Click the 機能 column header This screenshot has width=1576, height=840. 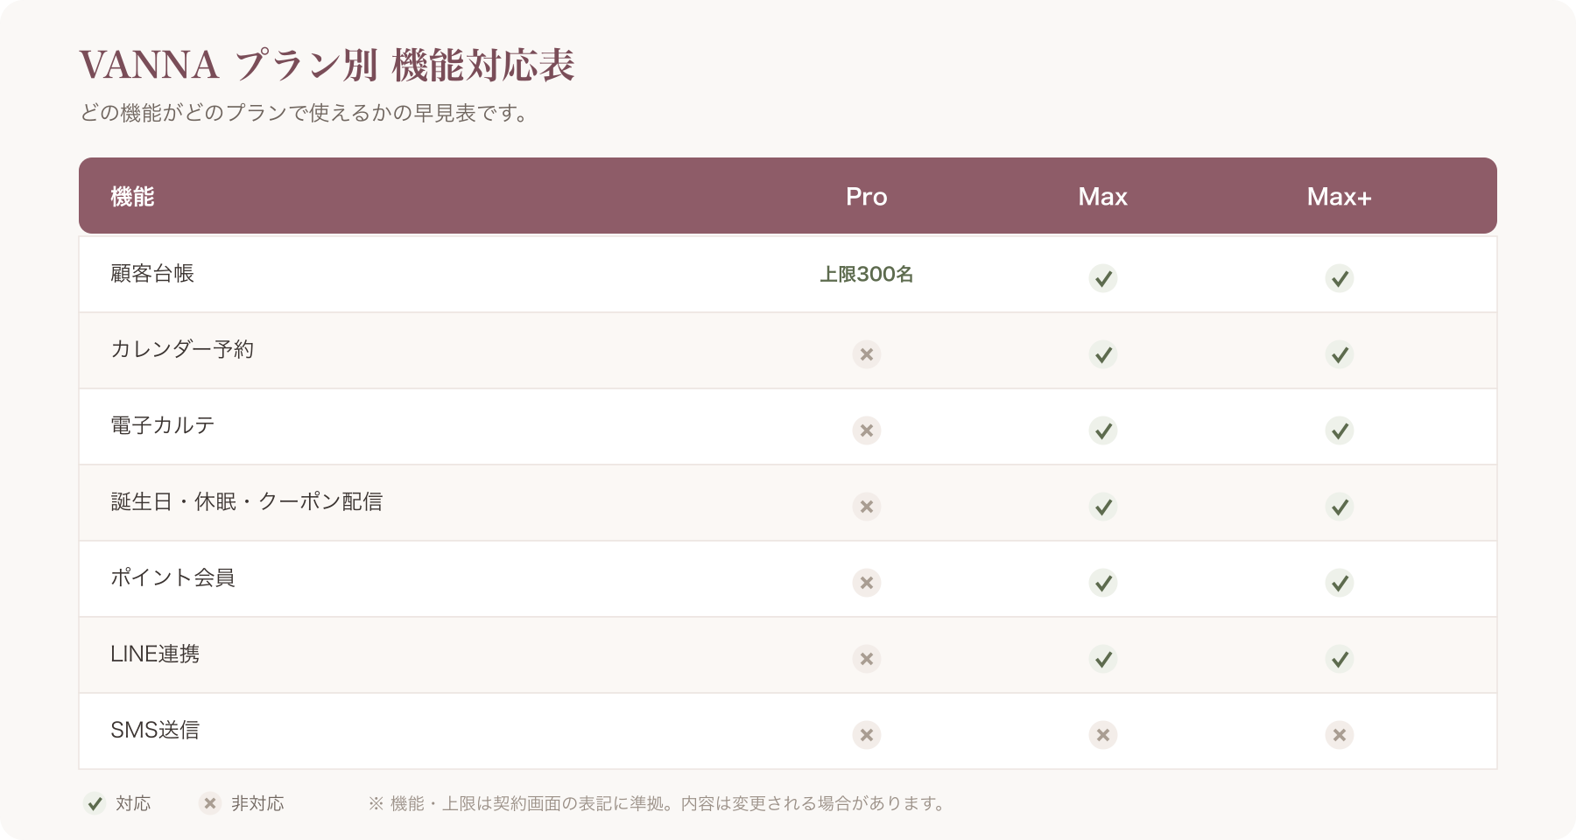point(132,197)
